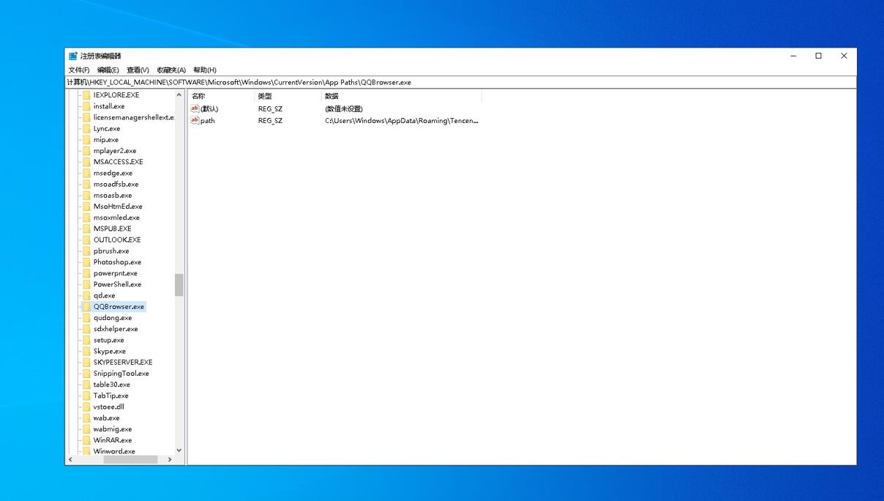Click the registry path address bar

click(460, 82)
